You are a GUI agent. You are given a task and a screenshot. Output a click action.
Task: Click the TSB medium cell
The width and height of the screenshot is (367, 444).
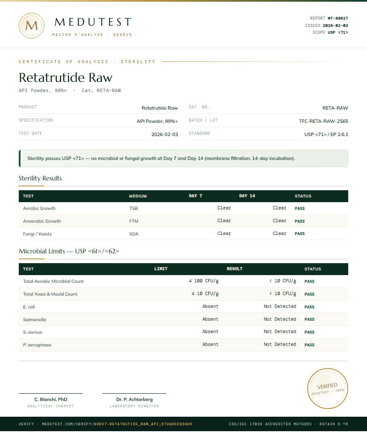[x=134, y=209]
